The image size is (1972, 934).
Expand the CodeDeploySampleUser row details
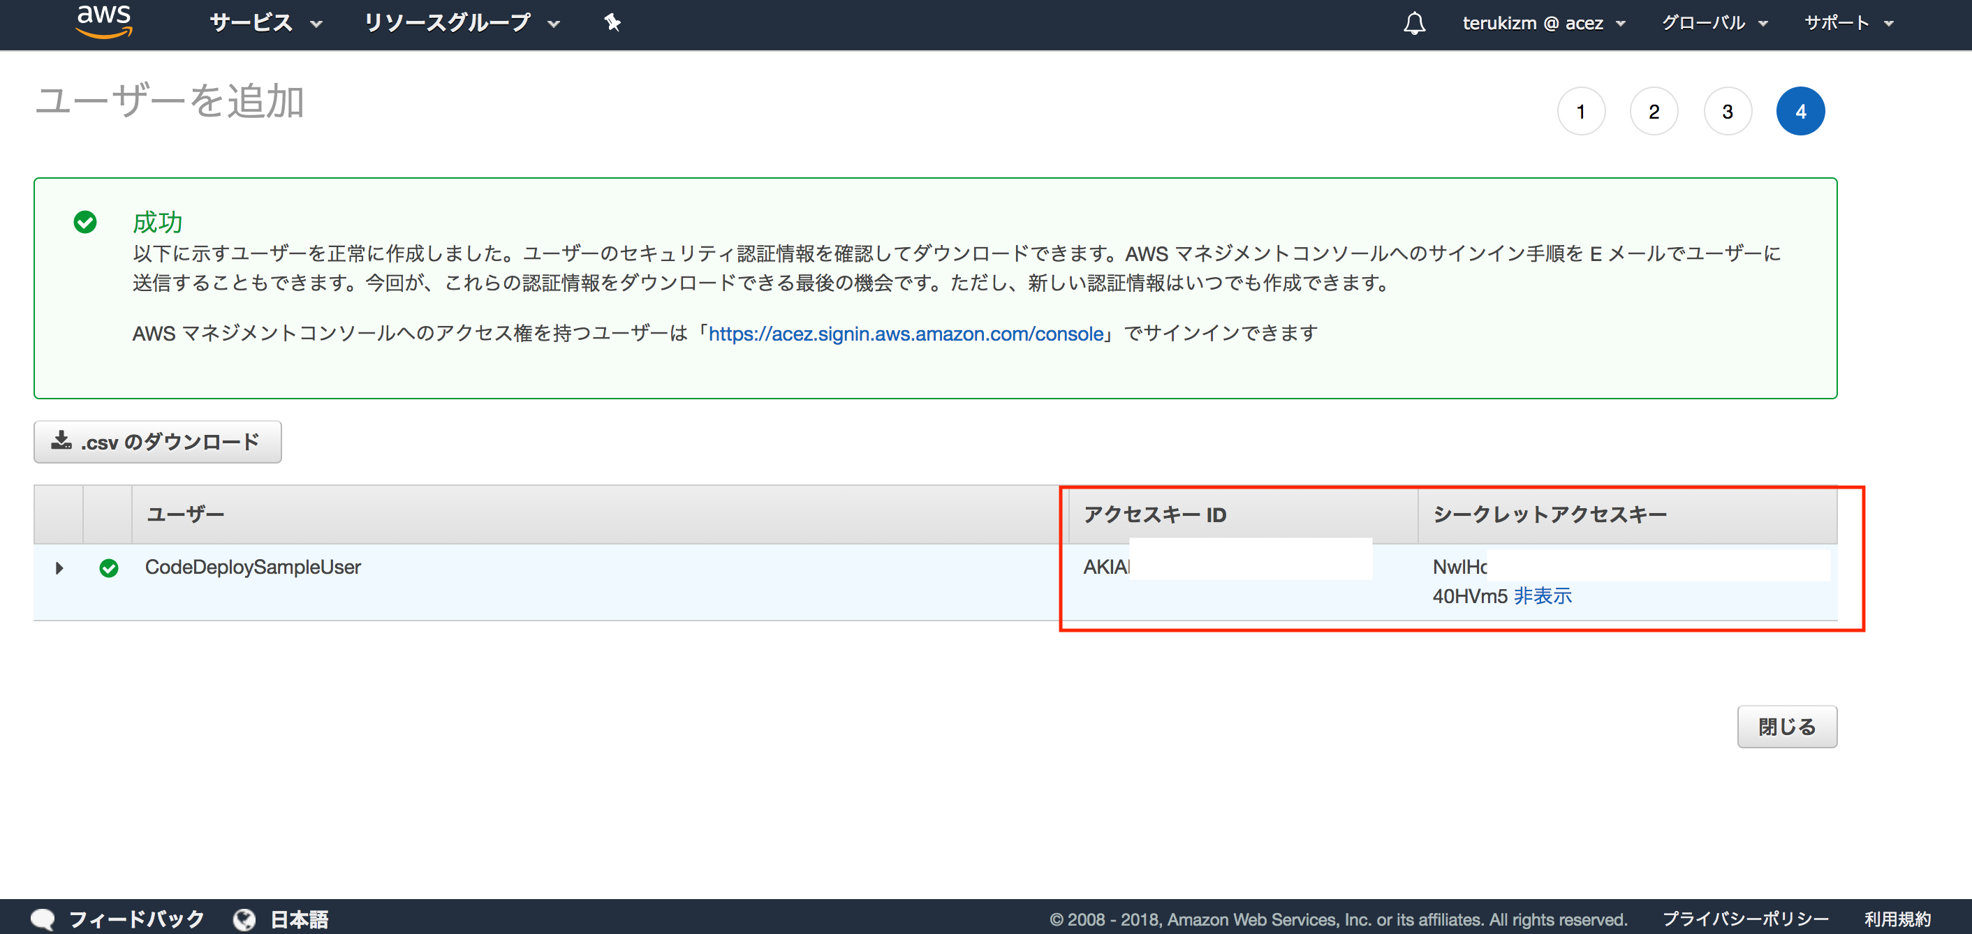[59, 568]
